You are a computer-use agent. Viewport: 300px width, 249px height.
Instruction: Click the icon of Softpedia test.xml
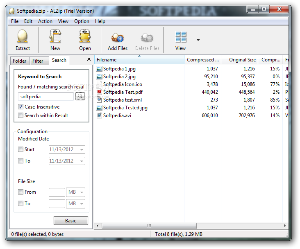(99, 100)
